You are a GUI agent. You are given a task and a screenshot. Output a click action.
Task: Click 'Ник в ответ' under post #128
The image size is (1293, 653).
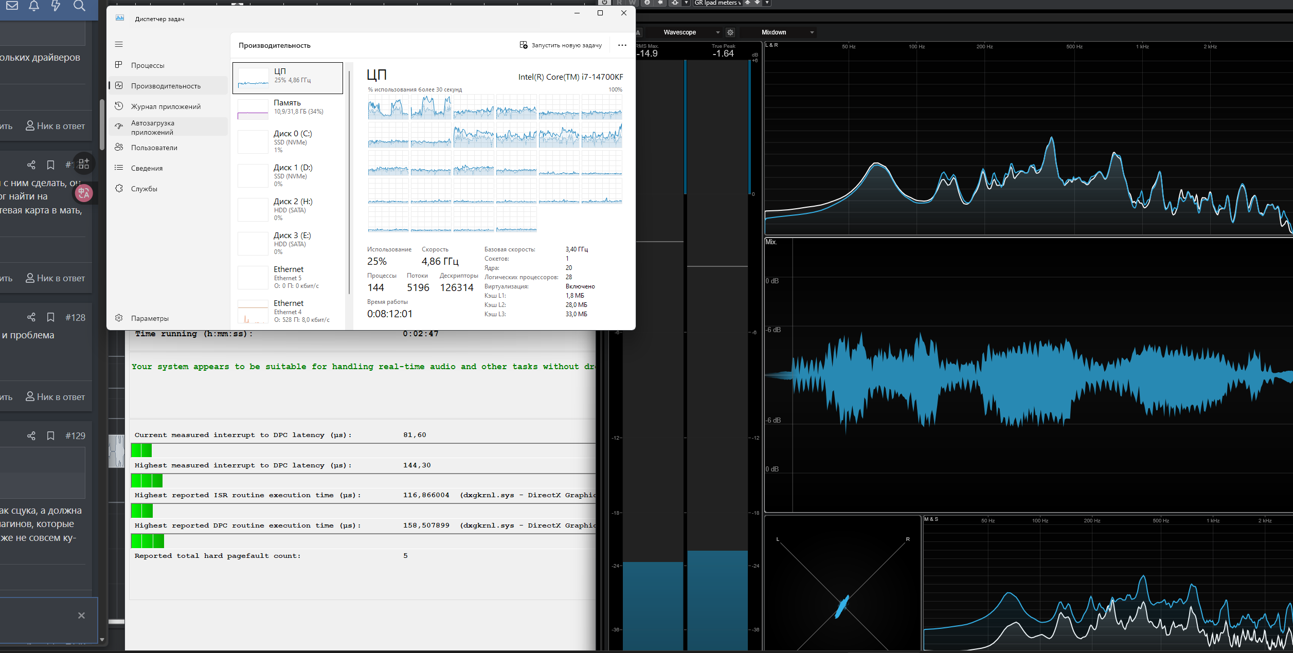pos(56,396)
